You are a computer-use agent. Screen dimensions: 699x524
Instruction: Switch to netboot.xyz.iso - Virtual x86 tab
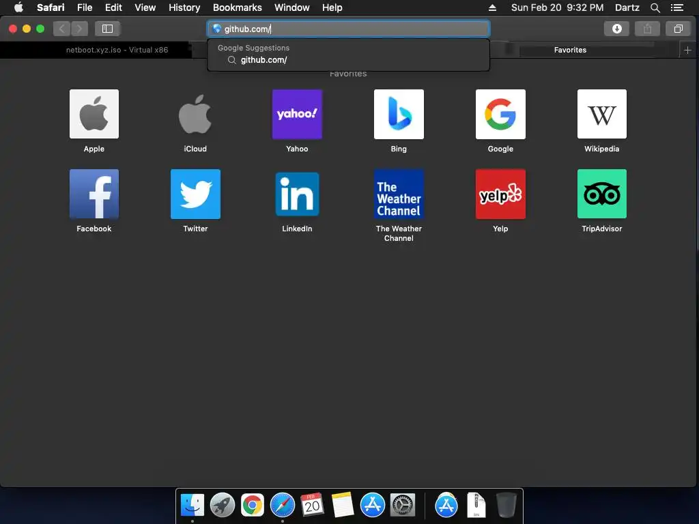tap(117, 50)
